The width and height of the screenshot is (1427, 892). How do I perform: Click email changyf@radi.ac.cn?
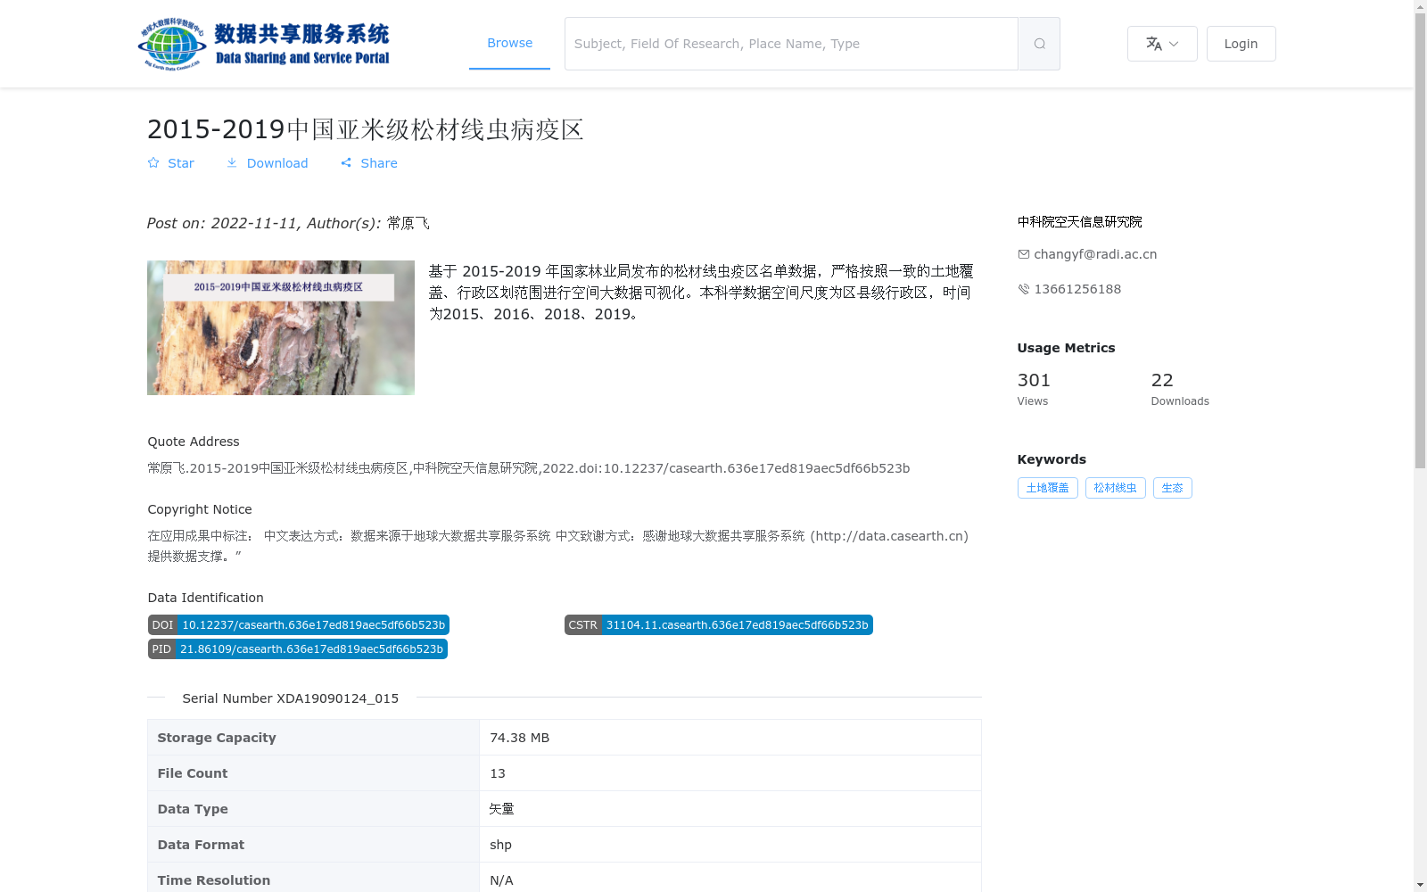point(1095,254)
